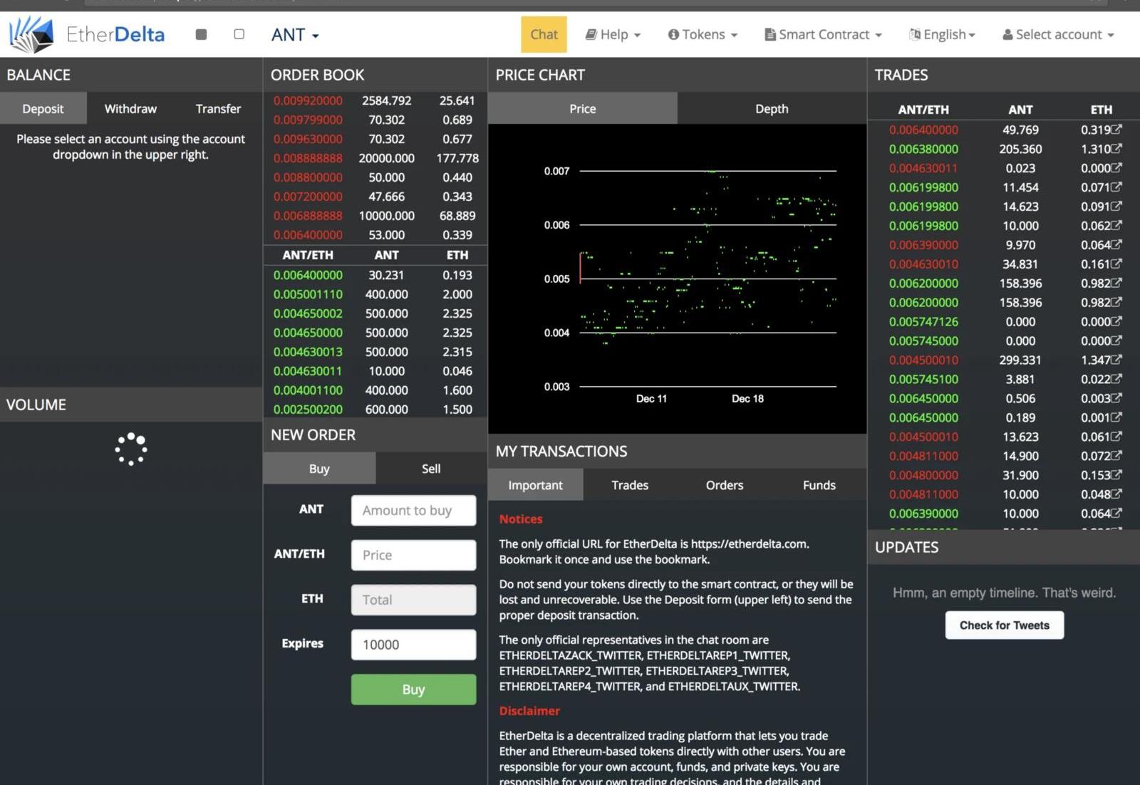Open the Smart Contract dropdown

(823, 34)
